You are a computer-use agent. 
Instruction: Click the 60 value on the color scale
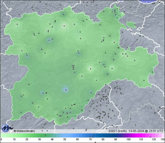tap(77, 139)
